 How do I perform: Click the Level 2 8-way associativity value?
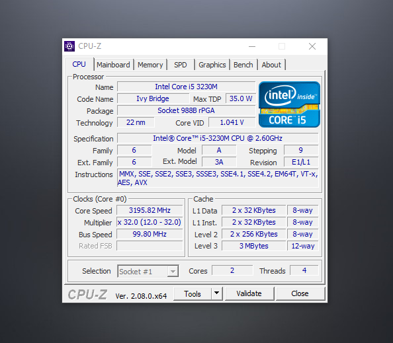tap(303, 234)
